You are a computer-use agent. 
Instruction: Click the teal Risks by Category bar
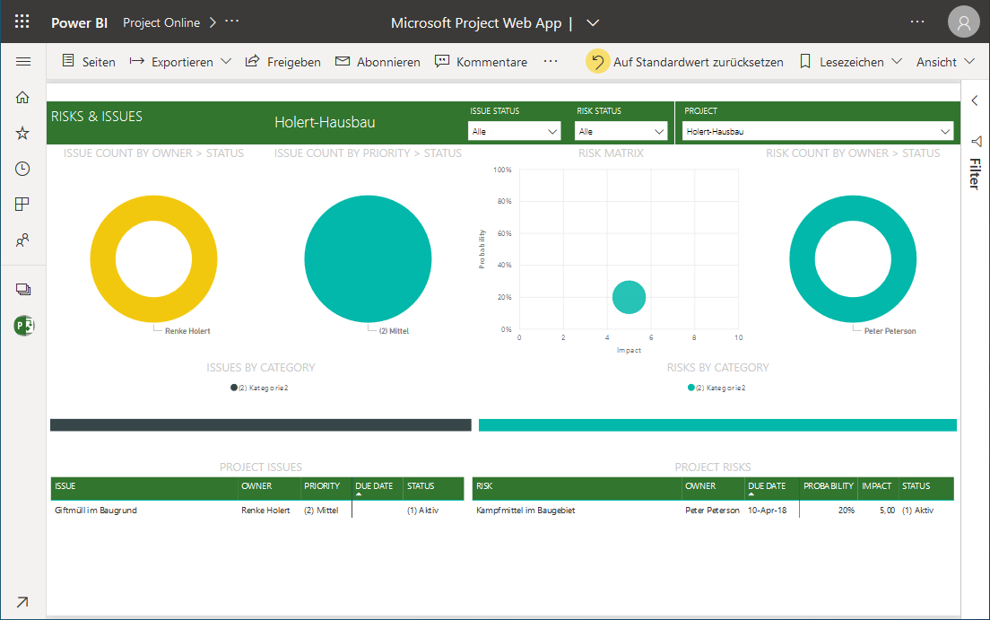[x=717, y=424]
